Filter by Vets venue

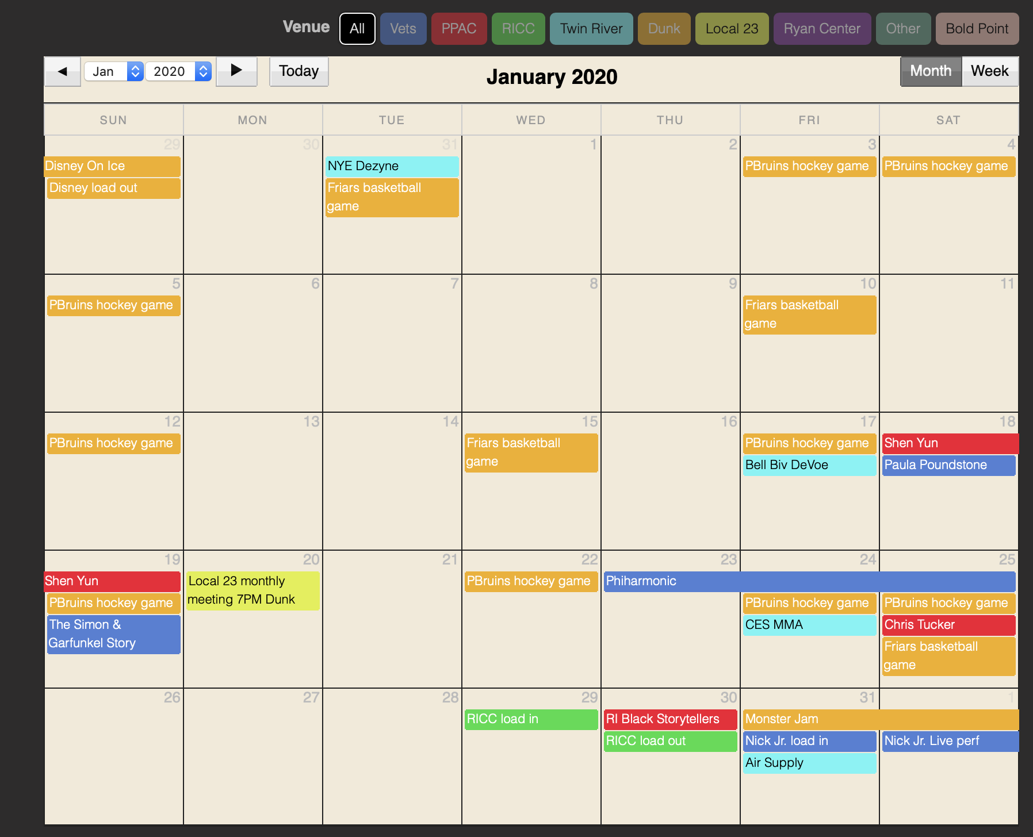(x=403, y=29)
